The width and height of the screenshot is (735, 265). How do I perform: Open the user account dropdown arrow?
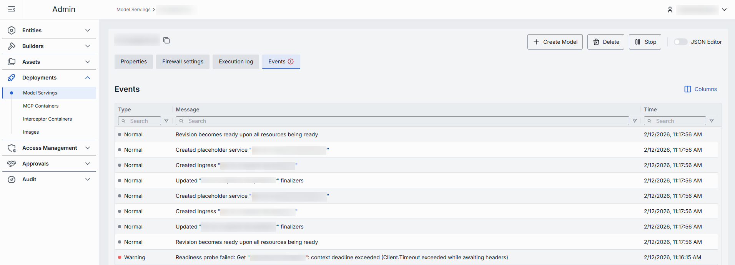pyautogui.click(x=724, y=10)
